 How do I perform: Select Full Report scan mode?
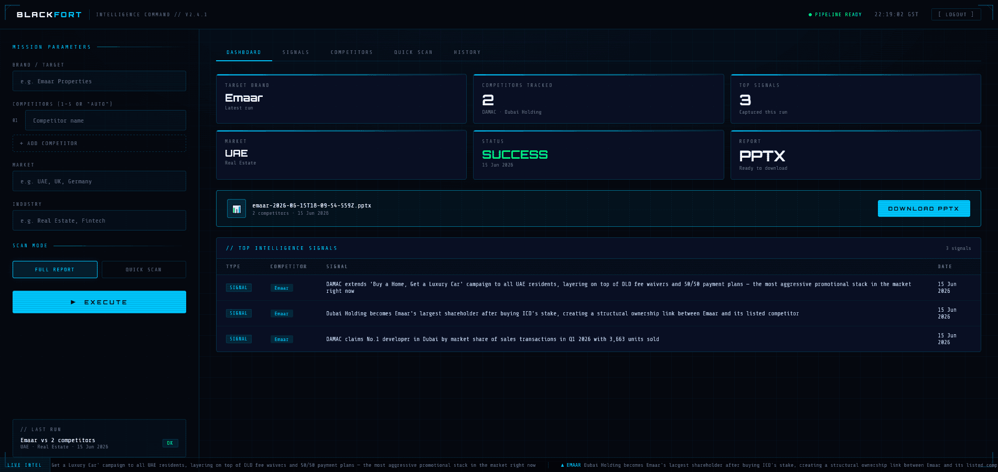(55, 269)
